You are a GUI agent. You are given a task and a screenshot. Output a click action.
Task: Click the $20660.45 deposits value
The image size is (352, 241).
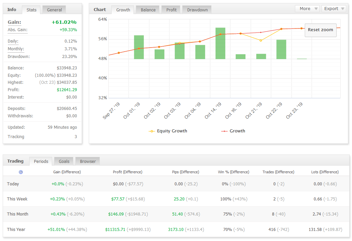click(x=67, y=109)
